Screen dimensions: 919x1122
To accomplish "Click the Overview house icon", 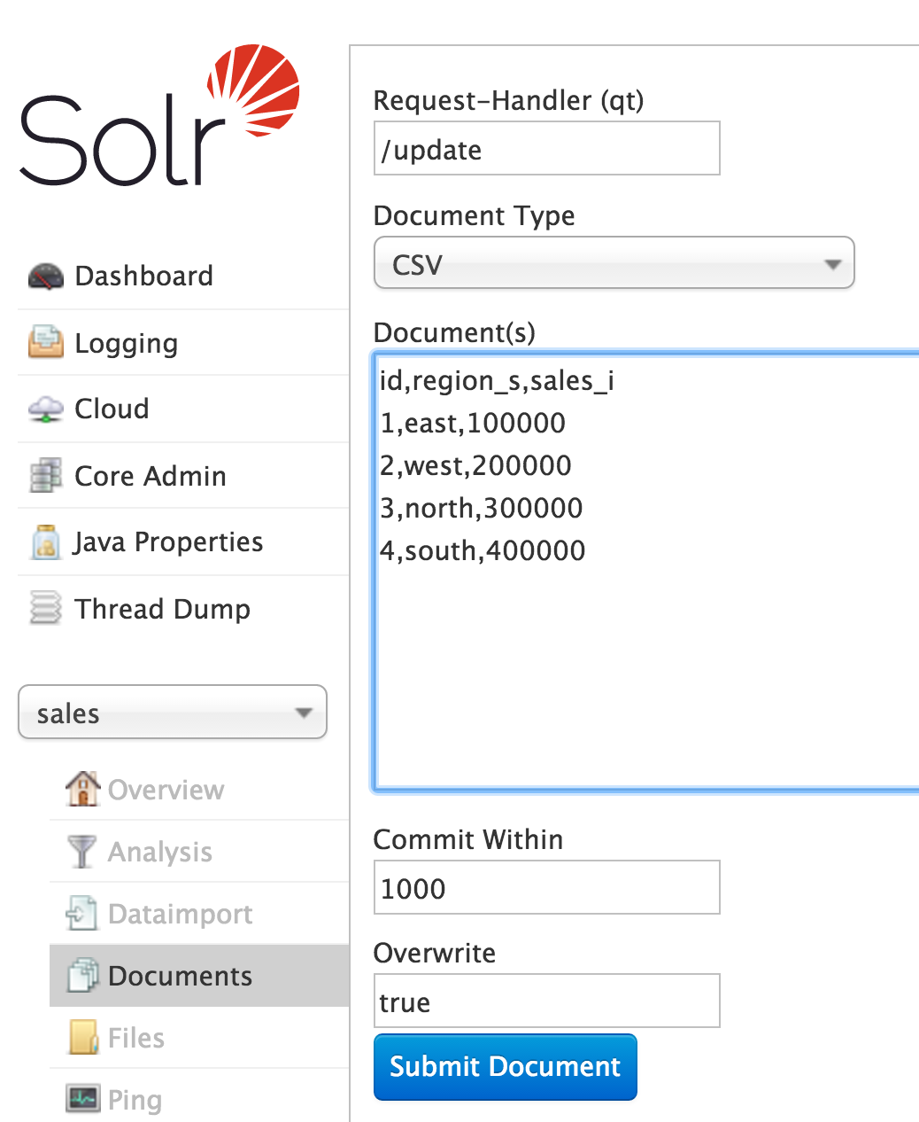I will 81,789.
